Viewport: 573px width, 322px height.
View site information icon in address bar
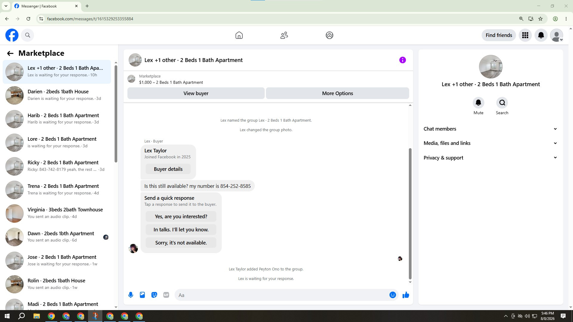[x=41, y=19]
